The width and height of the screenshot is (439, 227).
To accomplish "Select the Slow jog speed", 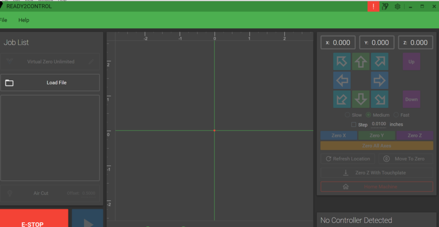I will point(347,115).
